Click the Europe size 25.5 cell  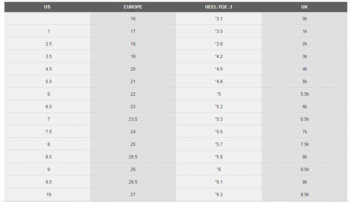click(x=133, y=157)
